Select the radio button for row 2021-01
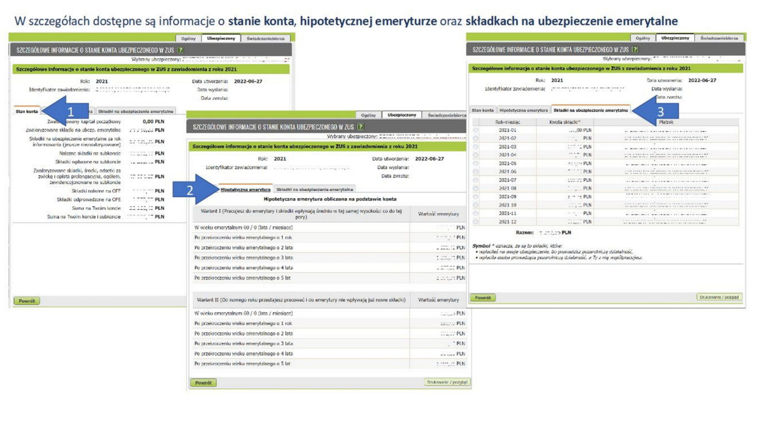The width and height of the screenshot is (760, 433). 475,129
